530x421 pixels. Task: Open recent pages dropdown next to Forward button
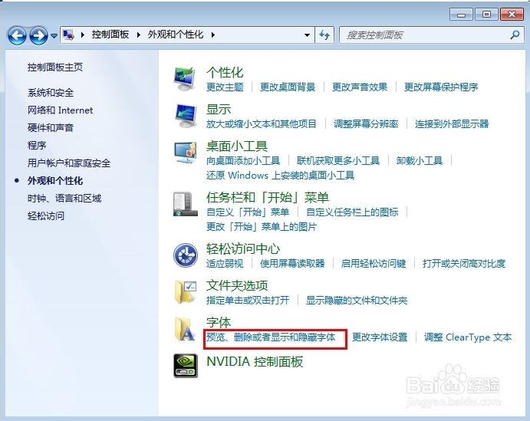pyautogui.click(x=54, y=36)
